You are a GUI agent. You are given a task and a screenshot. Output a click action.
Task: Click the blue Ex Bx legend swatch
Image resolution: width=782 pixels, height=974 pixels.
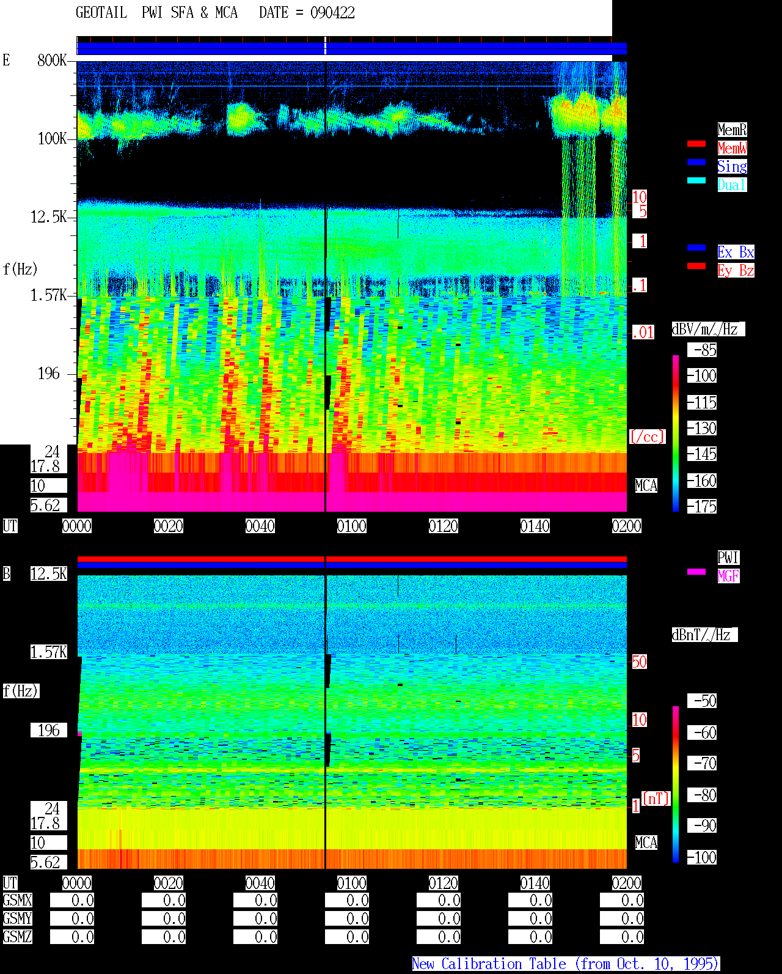click(x=696, y=248)
